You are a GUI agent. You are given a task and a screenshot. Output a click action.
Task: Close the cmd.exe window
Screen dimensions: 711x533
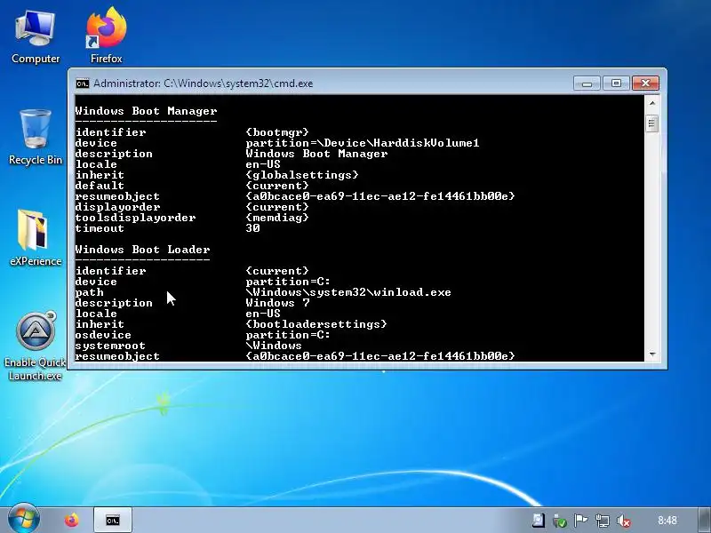point(645,84)
